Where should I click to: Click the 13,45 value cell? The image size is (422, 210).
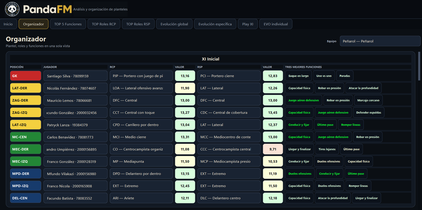(273, 113)
